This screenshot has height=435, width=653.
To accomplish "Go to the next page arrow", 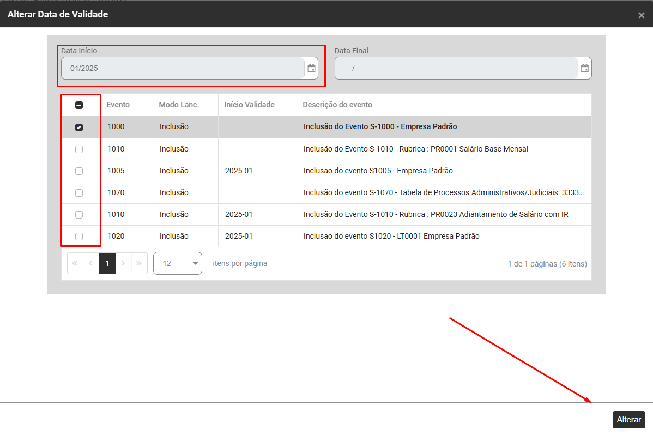I will 123,263.
